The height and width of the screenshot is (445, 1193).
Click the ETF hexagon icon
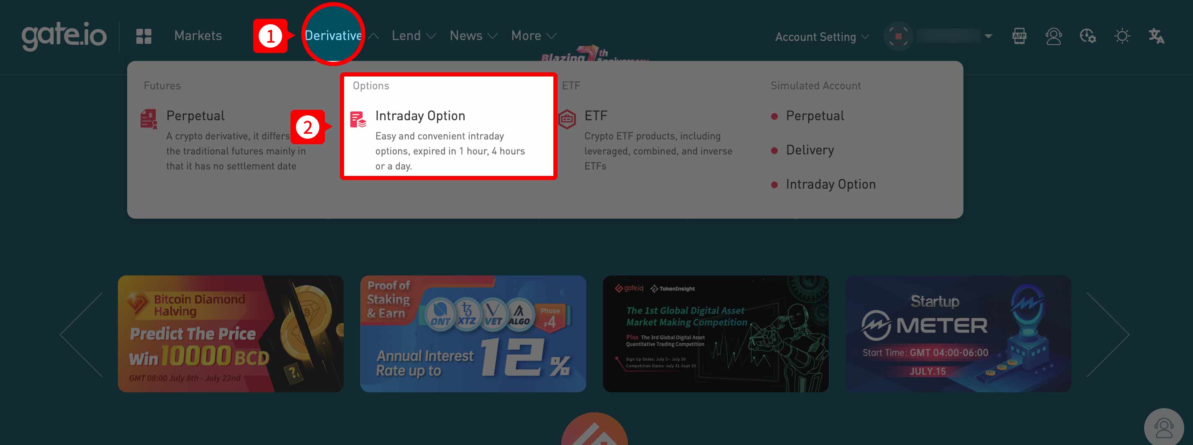point(567,119)
